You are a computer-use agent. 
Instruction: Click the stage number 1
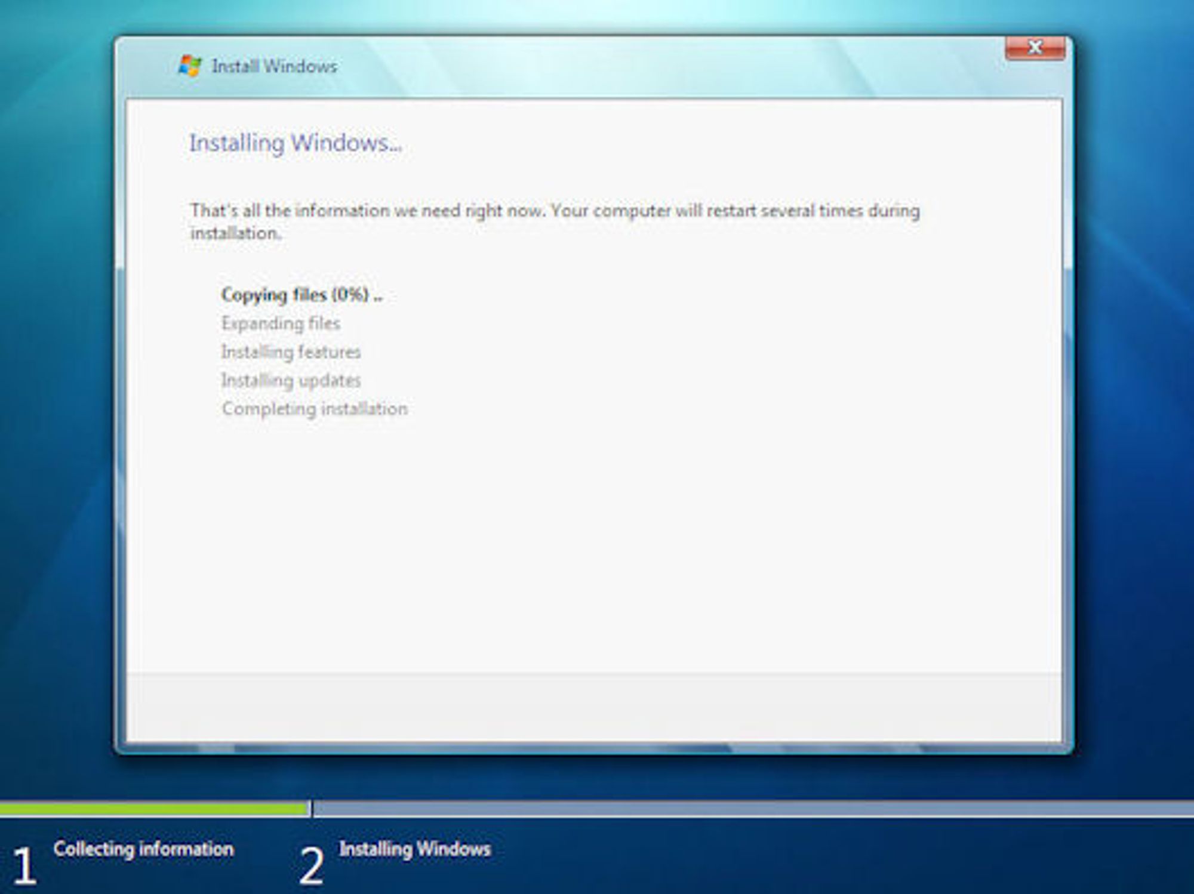click(x=24, y=865)
